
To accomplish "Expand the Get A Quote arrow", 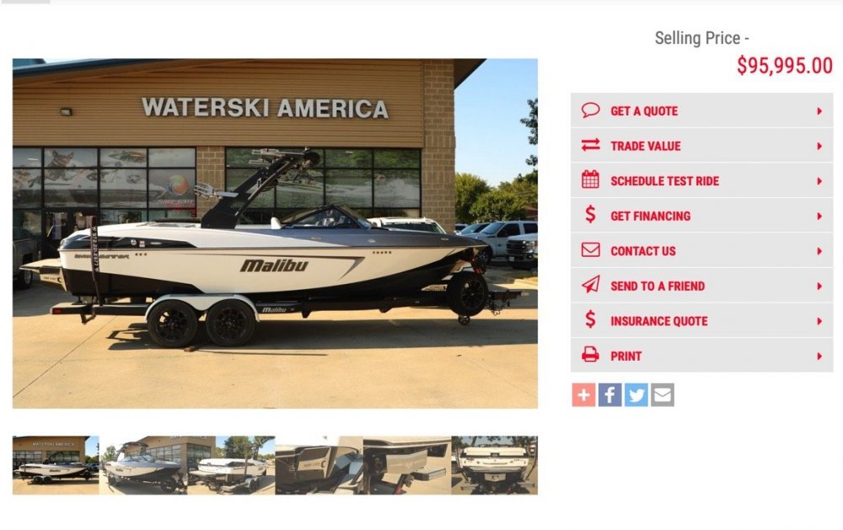I will [819, 111].
